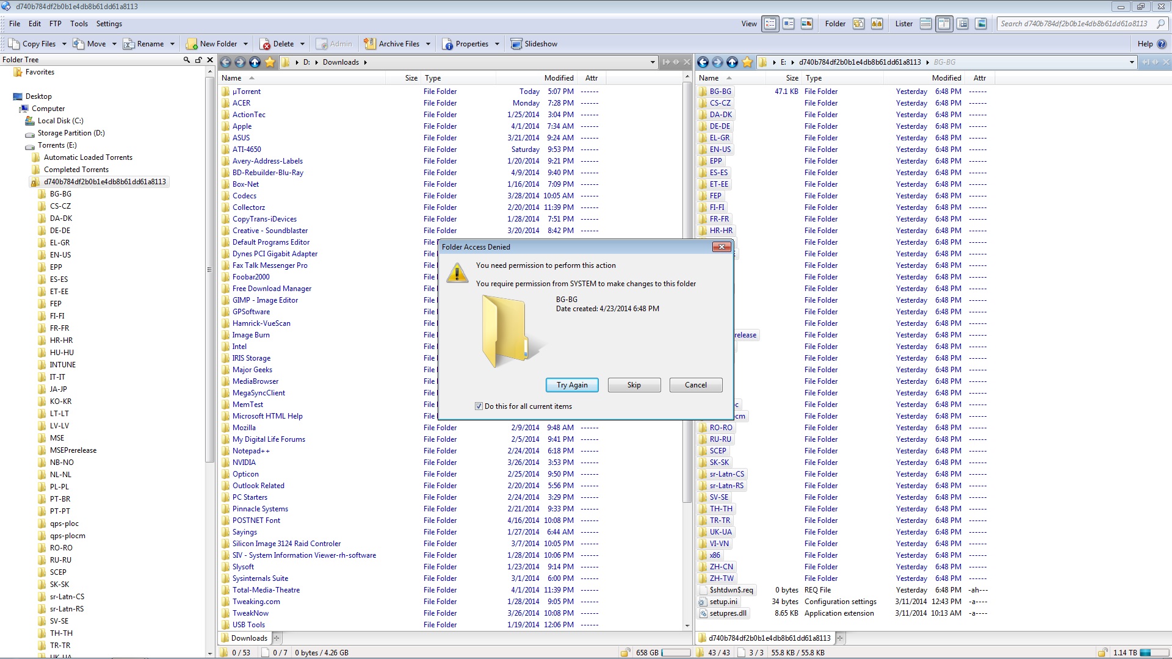Select Lister layout with folder tree icon
This screenshot has height=659, width=1172.
963,24
